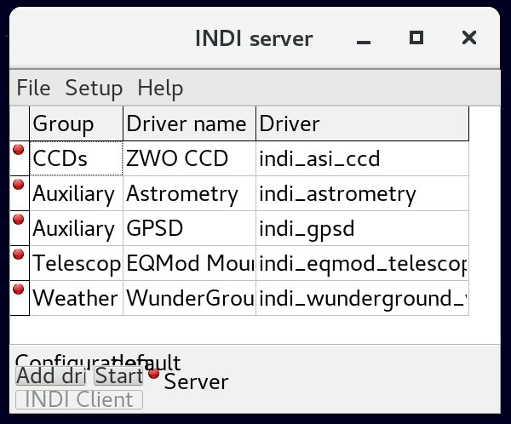511x424 pixels.
Task: Select the indi_astrometry driver cell
Action: (x=362, y=194)
